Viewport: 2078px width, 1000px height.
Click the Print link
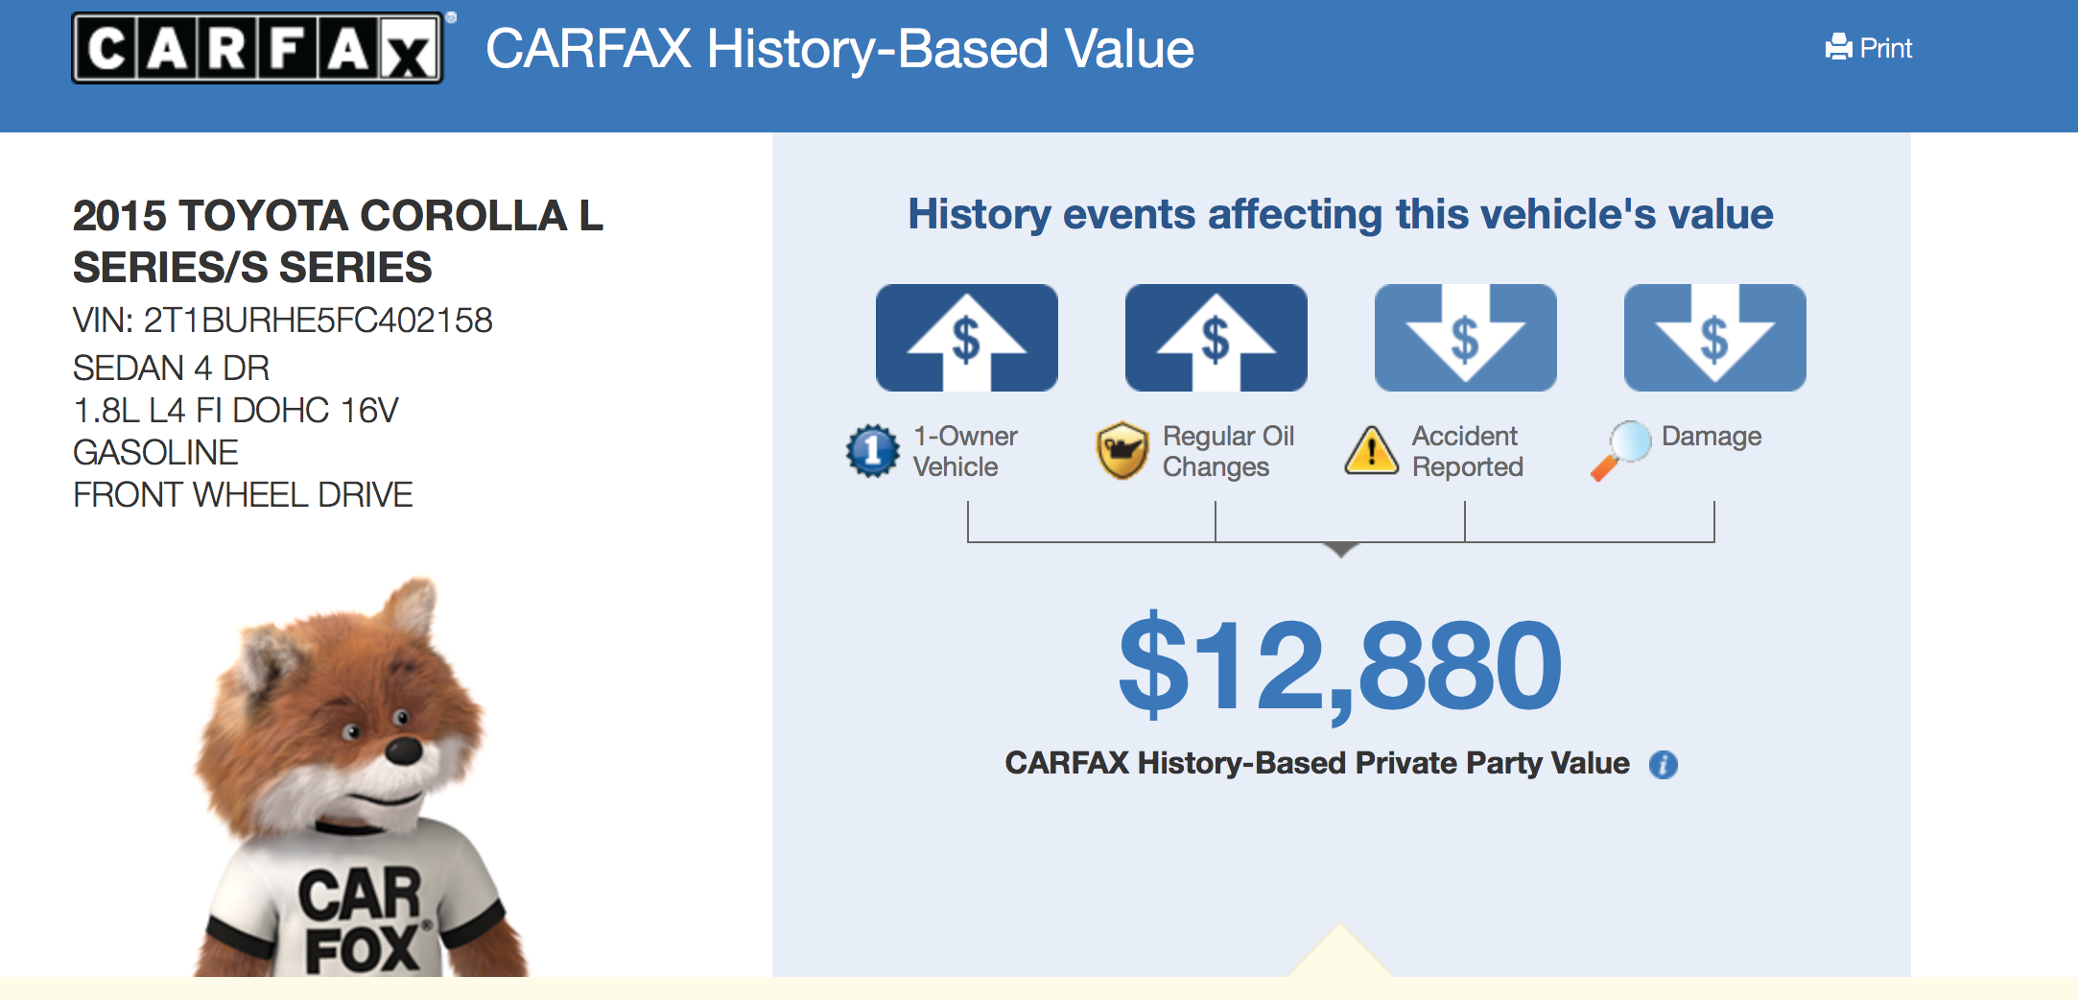pyautogui.click(x=1885, y=48)
